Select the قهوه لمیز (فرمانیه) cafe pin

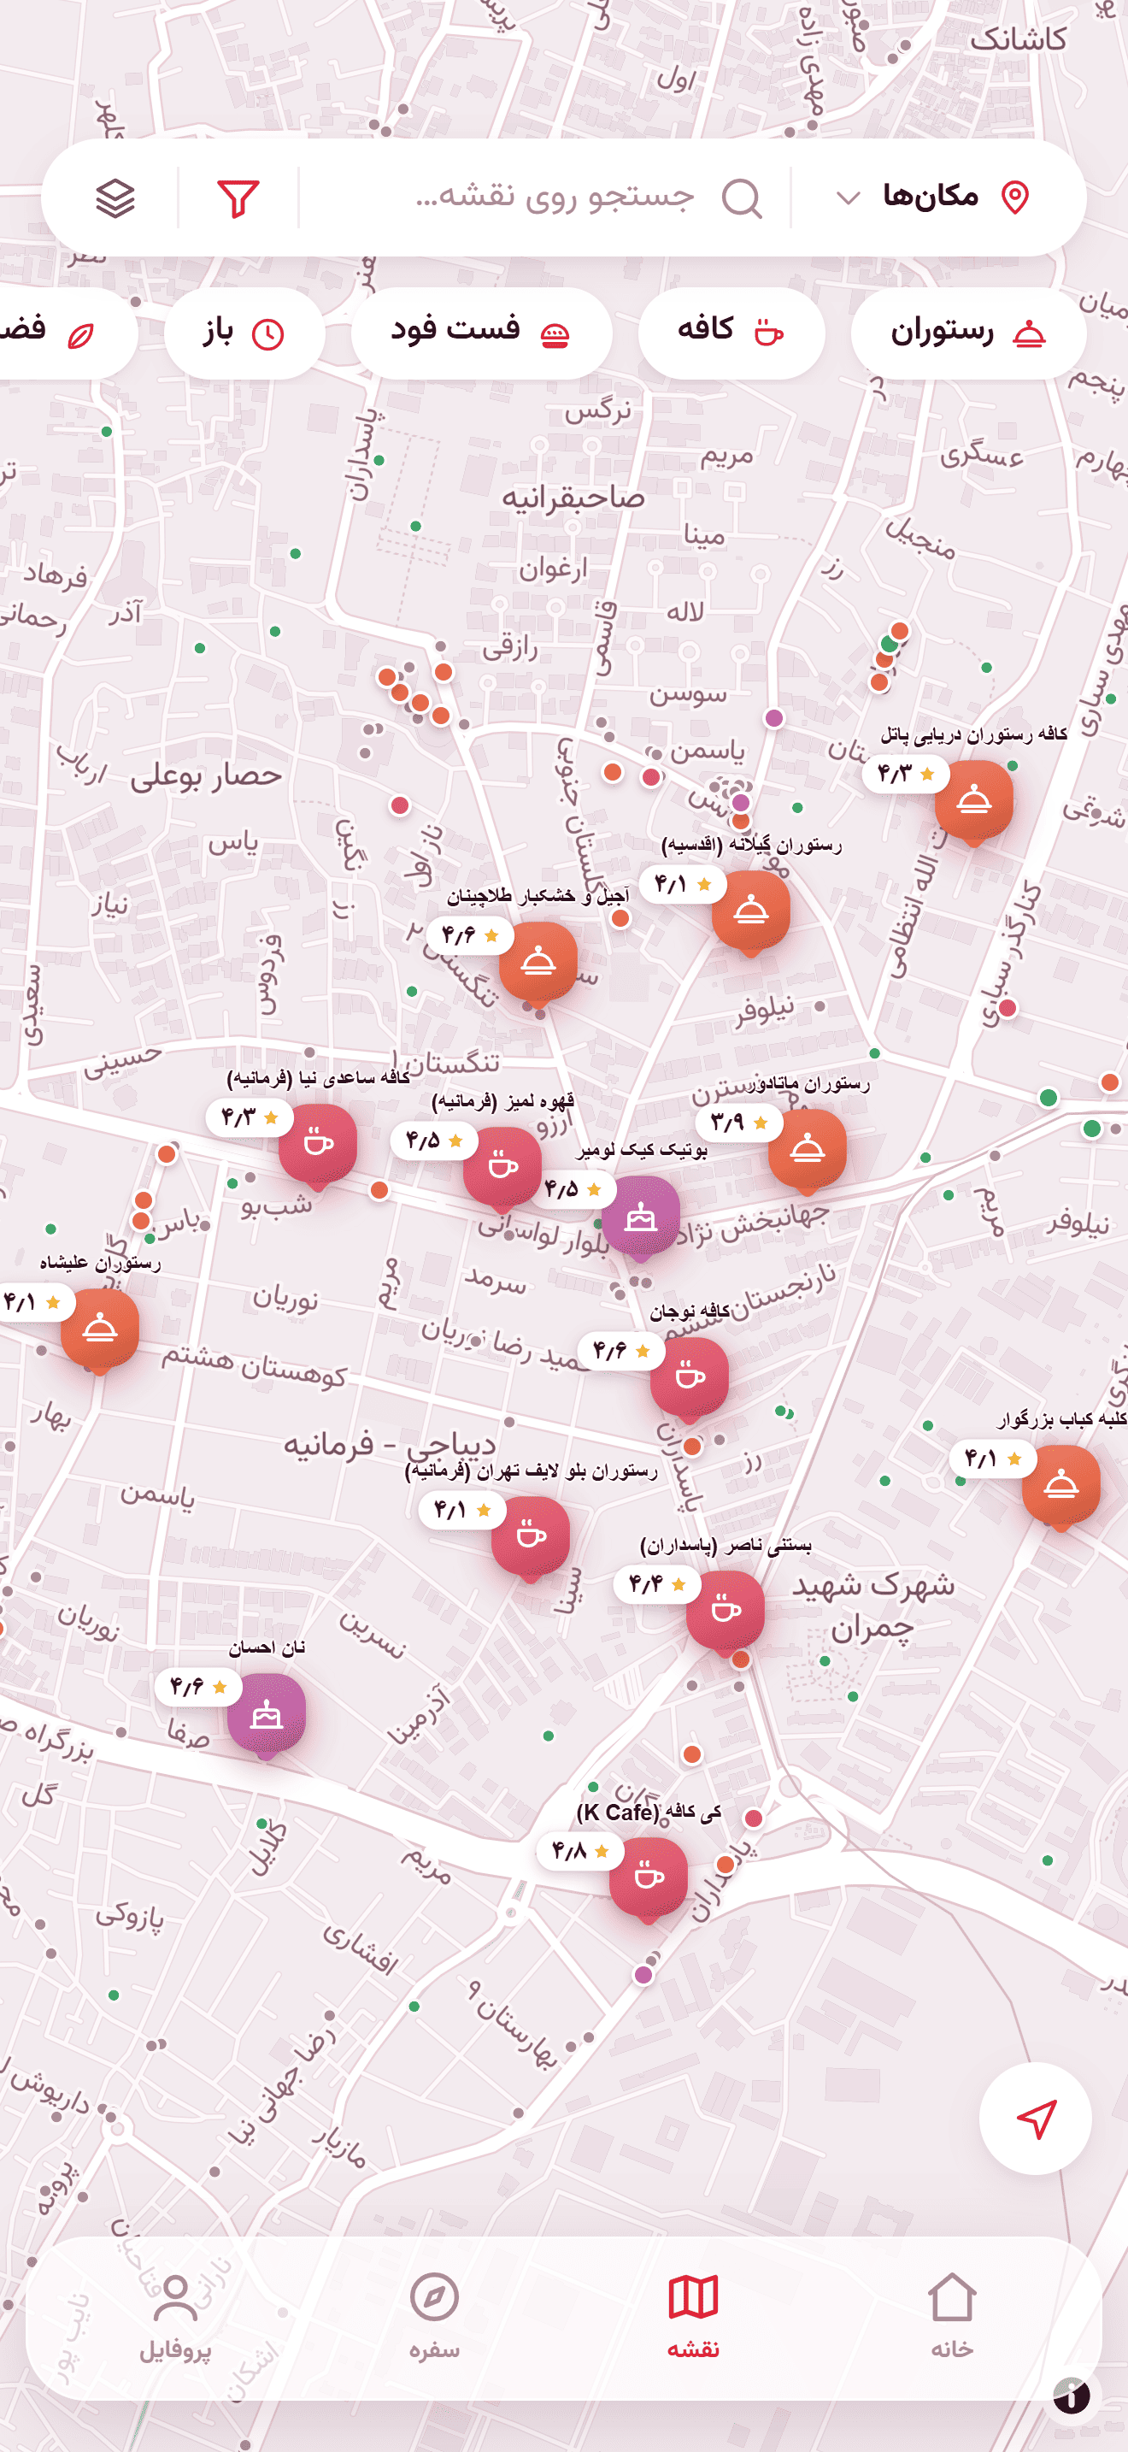tap(502, 1168)
